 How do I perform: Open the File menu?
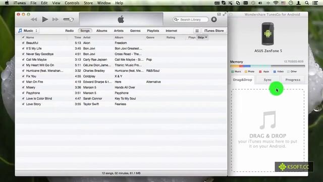[33, 3]
